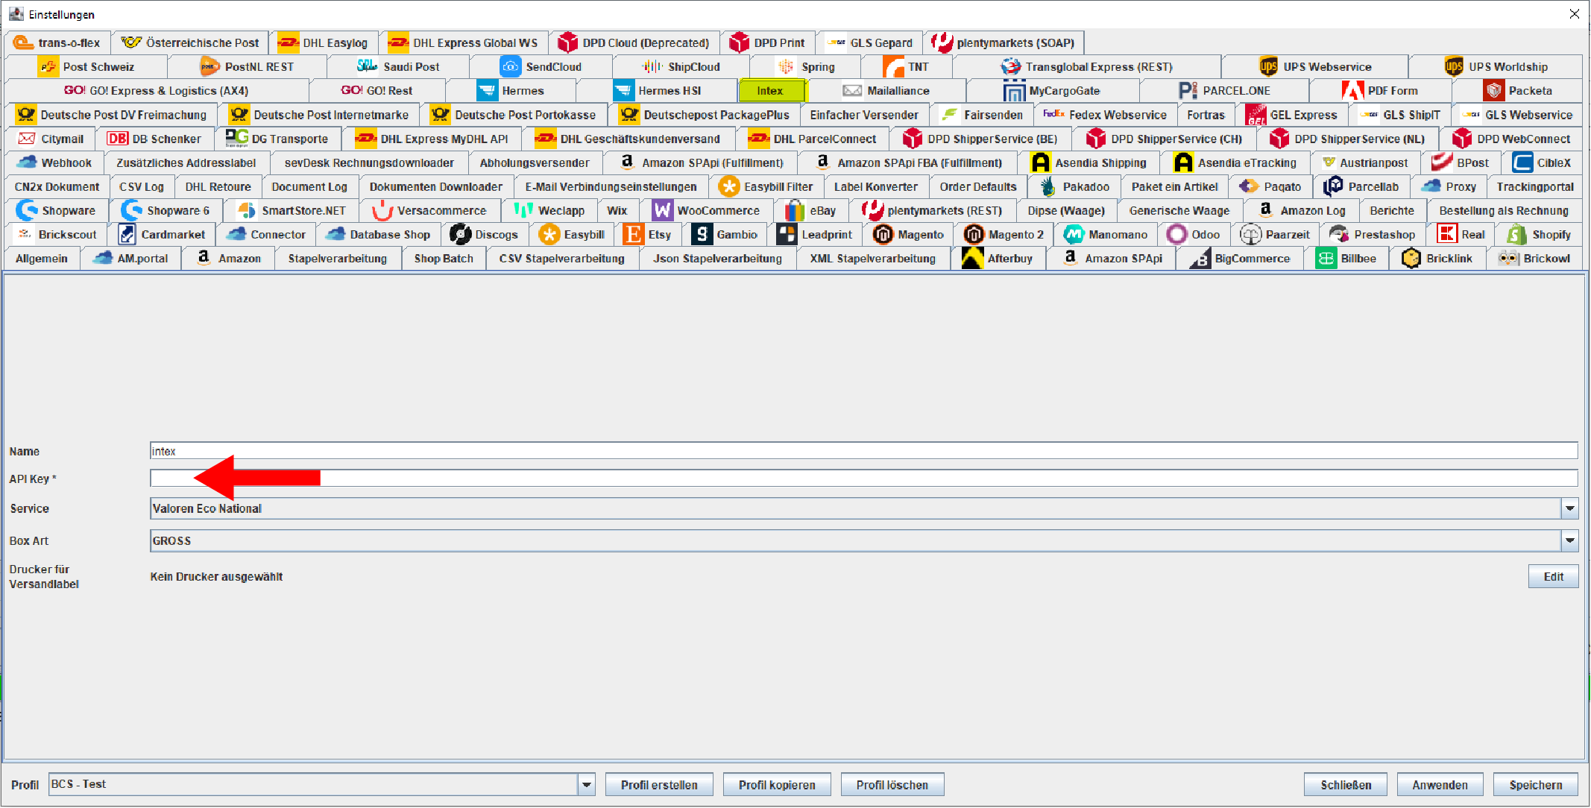This screenshot has height=808, width=1591.
Task: Select the Transglobal Express (REST) tab
Action: point(1087,66)
